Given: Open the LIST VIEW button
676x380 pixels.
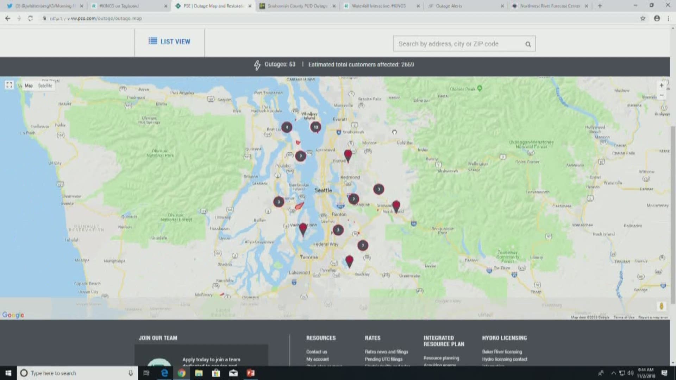Looking at the screenshot, I should (x=169, y=42).
